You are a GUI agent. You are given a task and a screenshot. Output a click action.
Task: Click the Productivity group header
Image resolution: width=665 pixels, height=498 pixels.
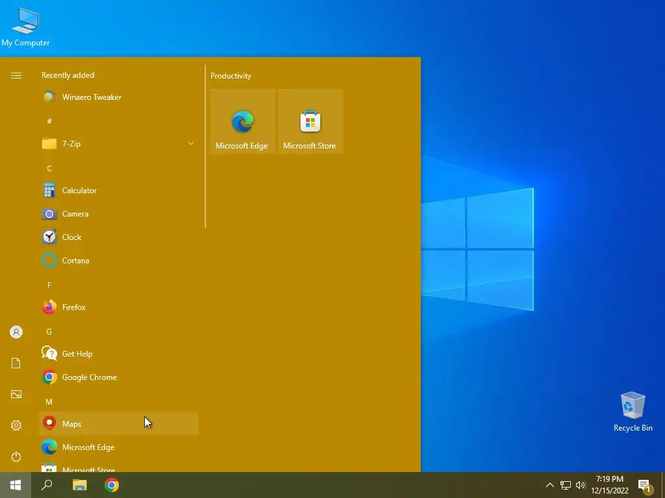point(231,76)
